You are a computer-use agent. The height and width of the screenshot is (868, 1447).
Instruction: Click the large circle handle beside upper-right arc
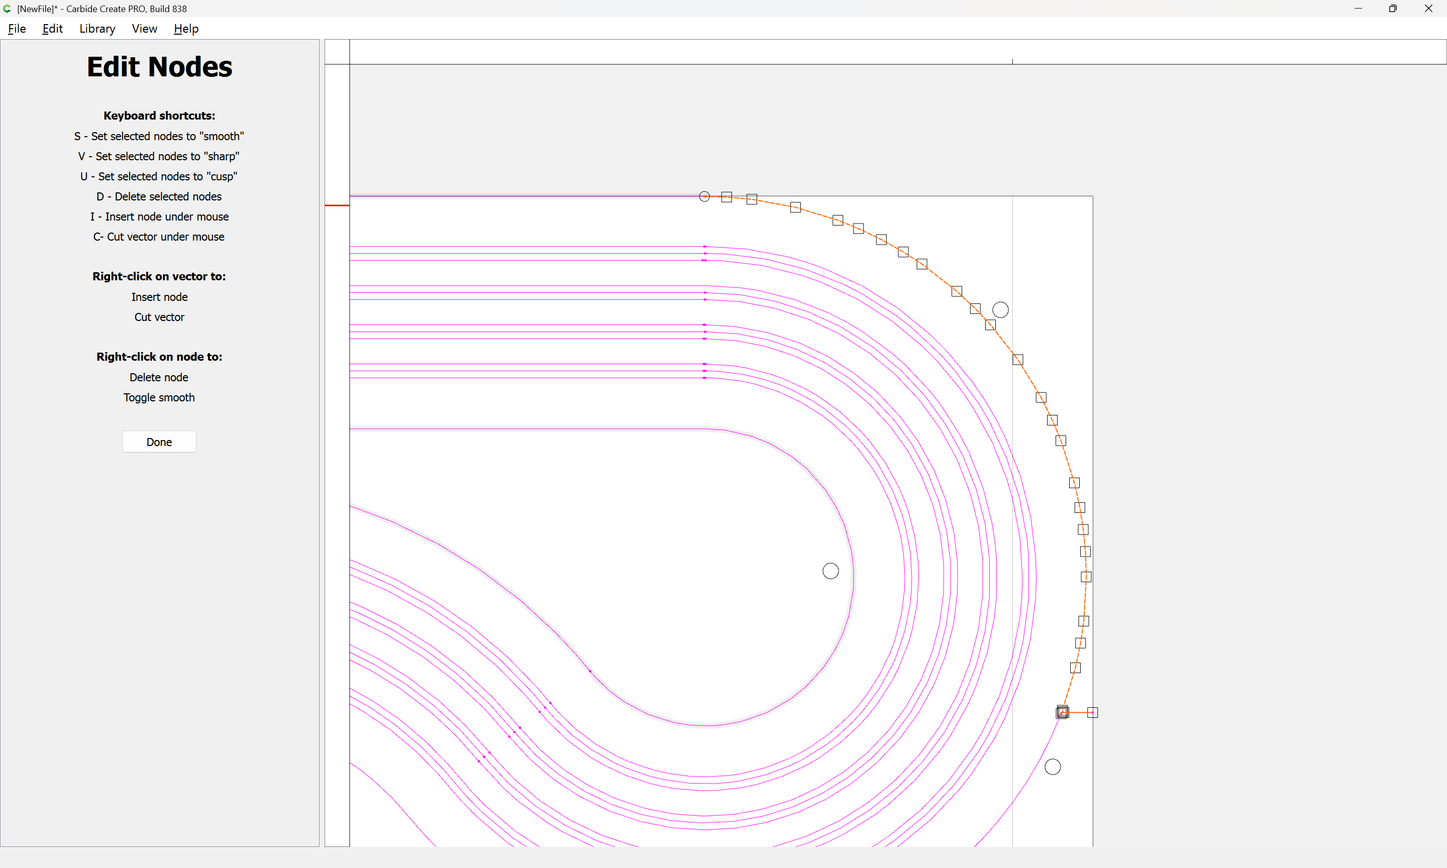[x=1000, y=310]
